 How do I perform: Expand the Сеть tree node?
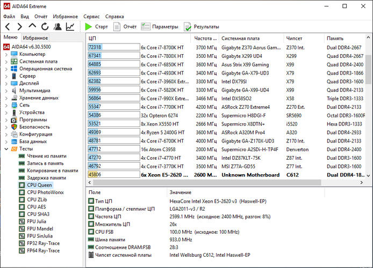(6, 105)
